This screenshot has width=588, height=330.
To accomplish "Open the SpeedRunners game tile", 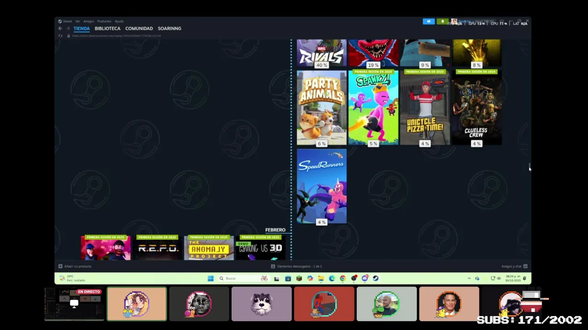I will (x=322, y=186).
